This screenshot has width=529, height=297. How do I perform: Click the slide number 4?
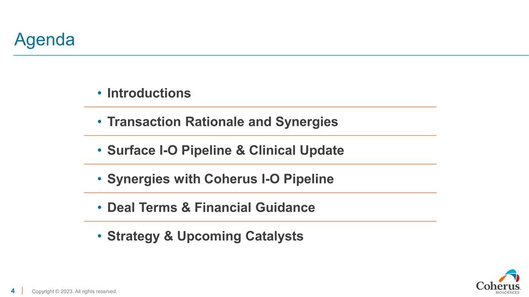pyautogui.click(x=13, y=290)
